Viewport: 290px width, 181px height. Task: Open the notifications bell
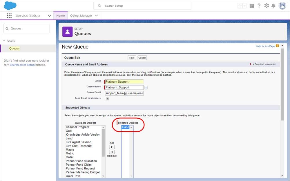click(273, 6)
